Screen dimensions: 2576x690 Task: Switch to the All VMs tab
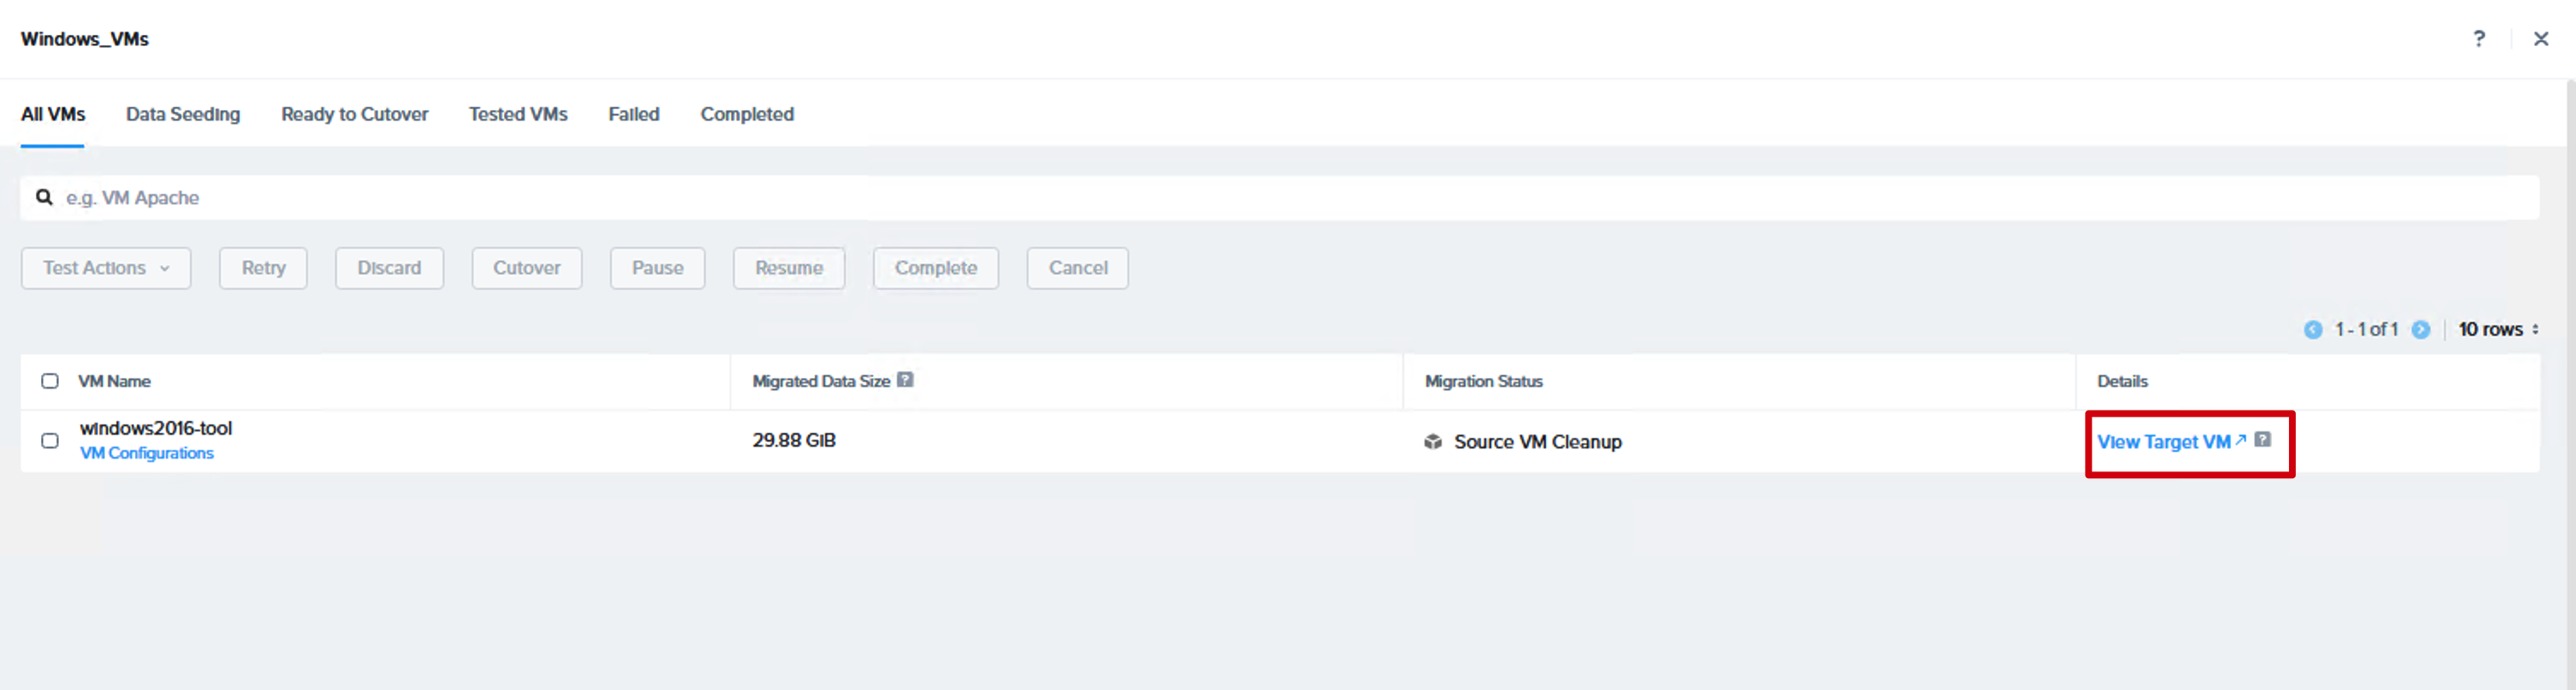point(53,114)
